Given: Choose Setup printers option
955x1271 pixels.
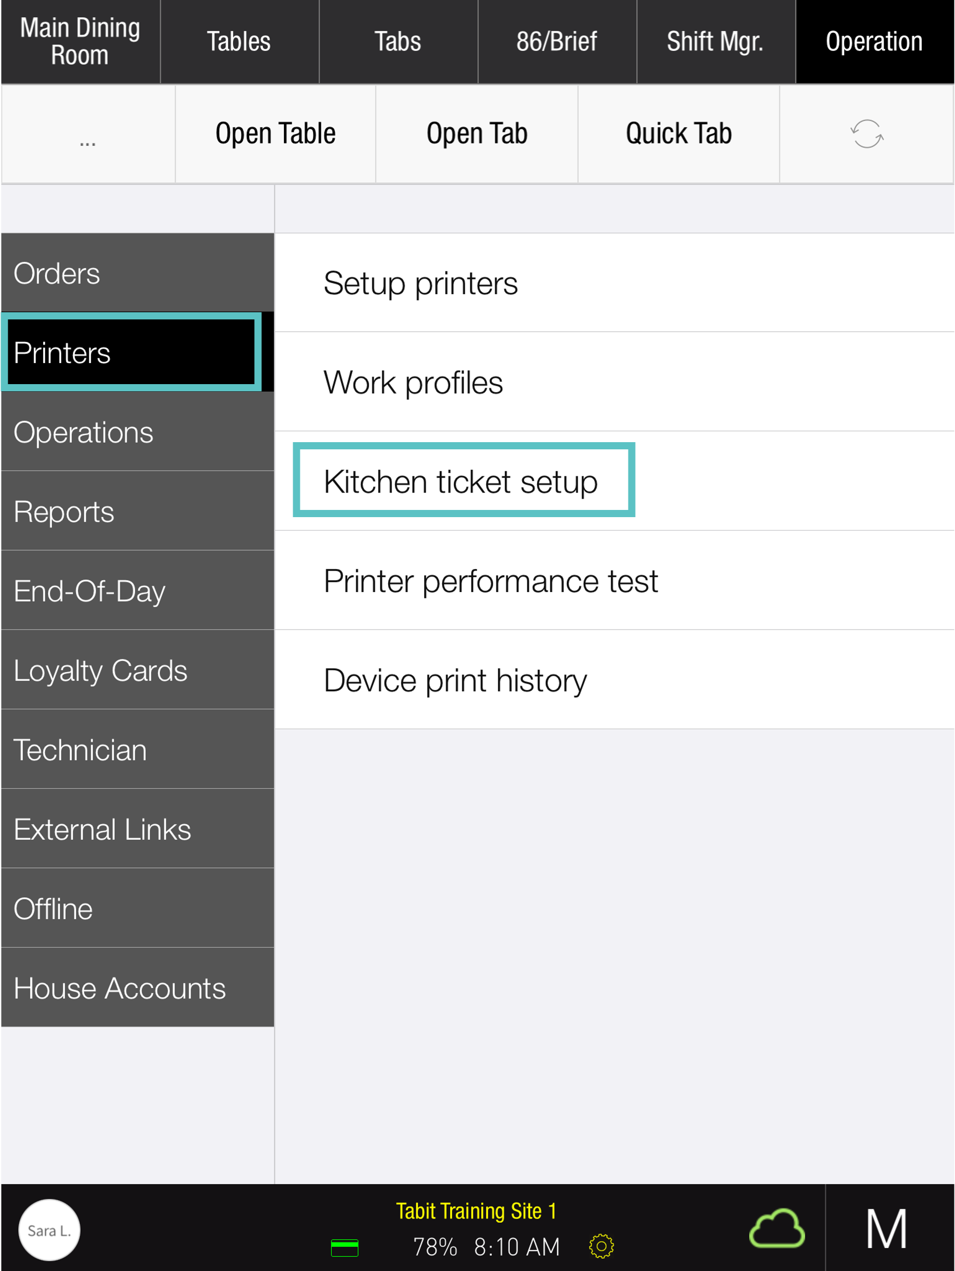Looking at the screenshot, I should coord(421,282).
